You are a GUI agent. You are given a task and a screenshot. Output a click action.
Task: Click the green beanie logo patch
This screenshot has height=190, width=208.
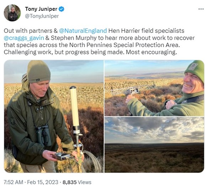pos(193,66)
